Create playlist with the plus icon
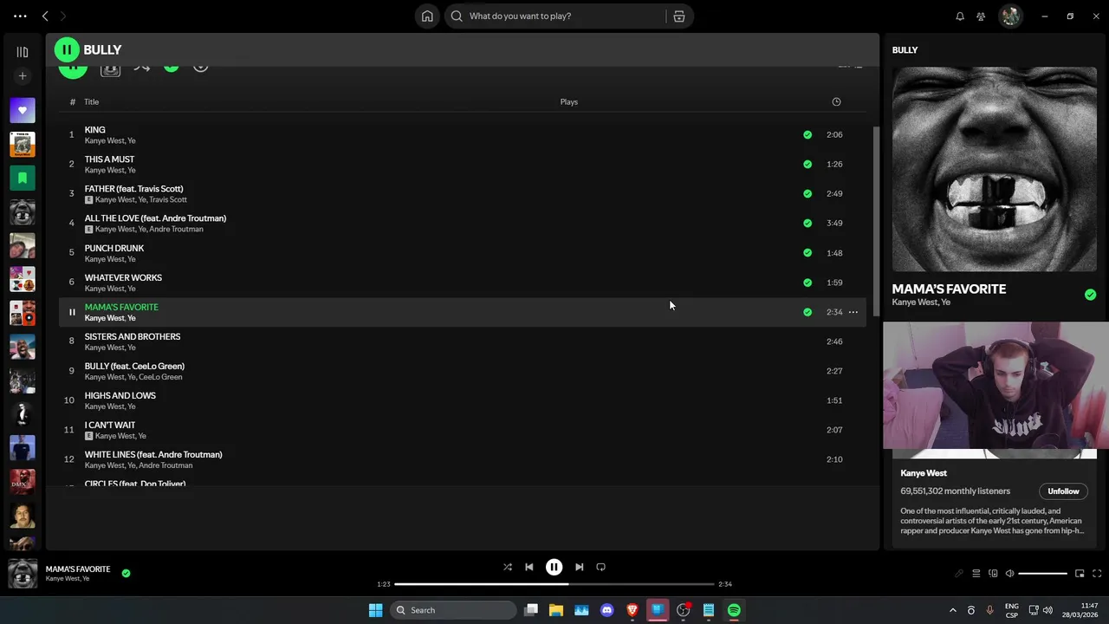 coord(23,76)
